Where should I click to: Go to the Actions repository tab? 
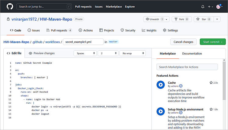pos(86,30)
